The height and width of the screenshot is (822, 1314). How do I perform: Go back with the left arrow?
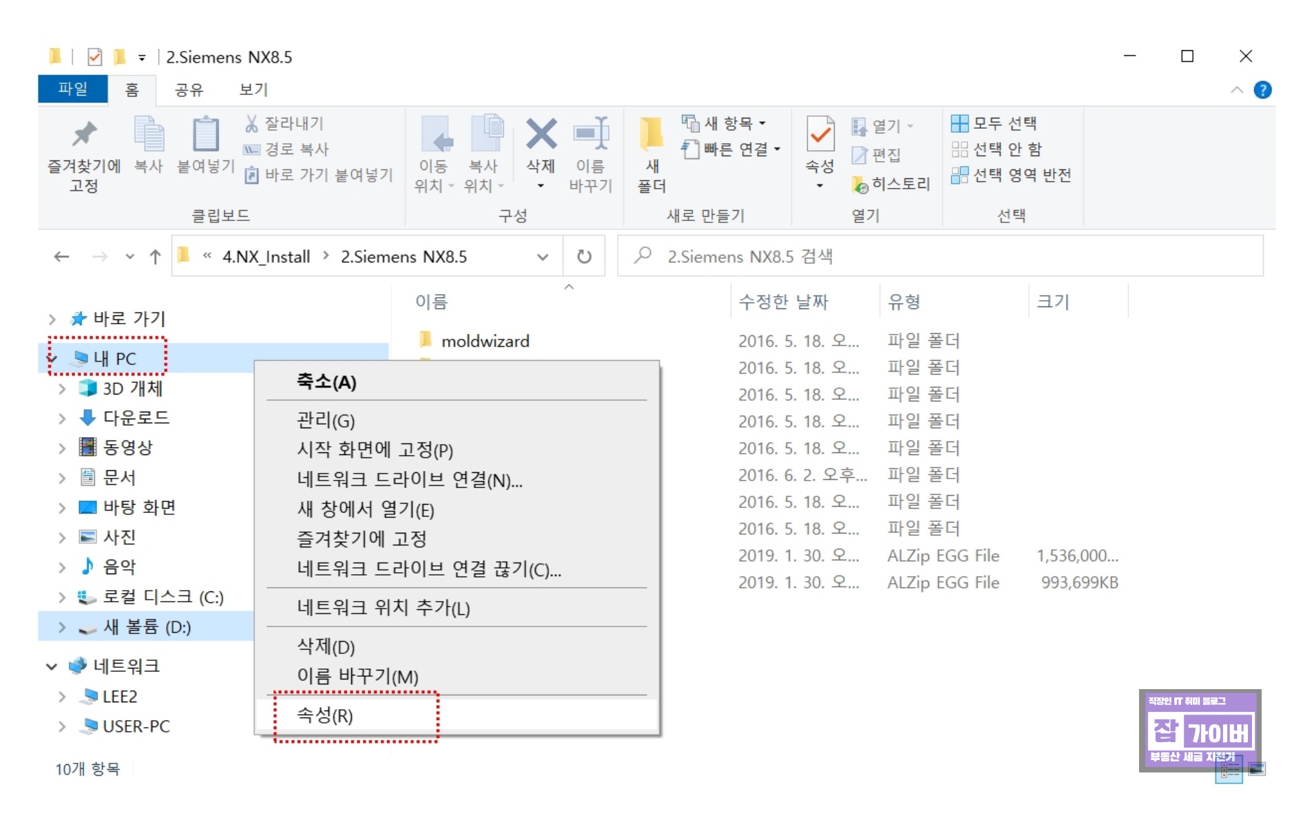pos(62,257)
